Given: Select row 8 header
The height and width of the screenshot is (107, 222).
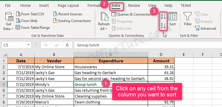Looking at the screenshot, I should [x=4, y=102].
